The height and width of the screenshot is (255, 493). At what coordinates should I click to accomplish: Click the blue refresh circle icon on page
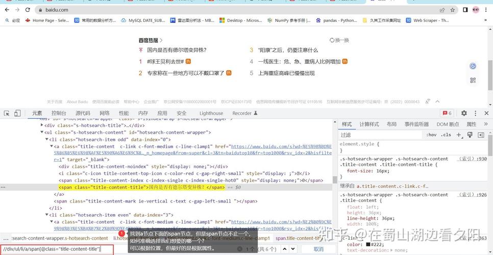473,66
